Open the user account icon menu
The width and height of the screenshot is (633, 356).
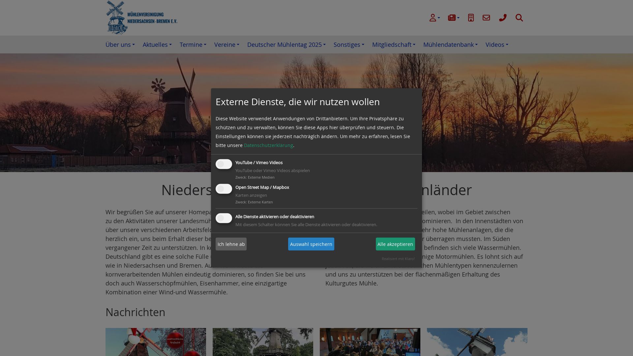pos(435,18)
